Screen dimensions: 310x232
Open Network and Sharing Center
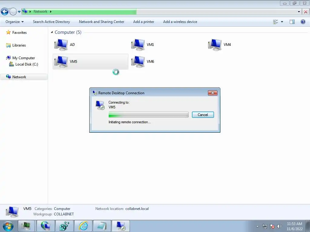102,22
